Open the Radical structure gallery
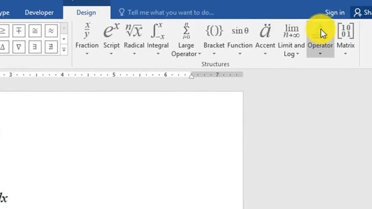 coord(134,39)
